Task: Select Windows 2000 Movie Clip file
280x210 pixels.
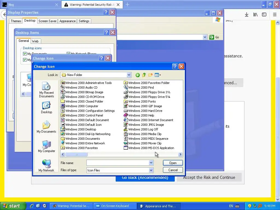Action: 143,143
